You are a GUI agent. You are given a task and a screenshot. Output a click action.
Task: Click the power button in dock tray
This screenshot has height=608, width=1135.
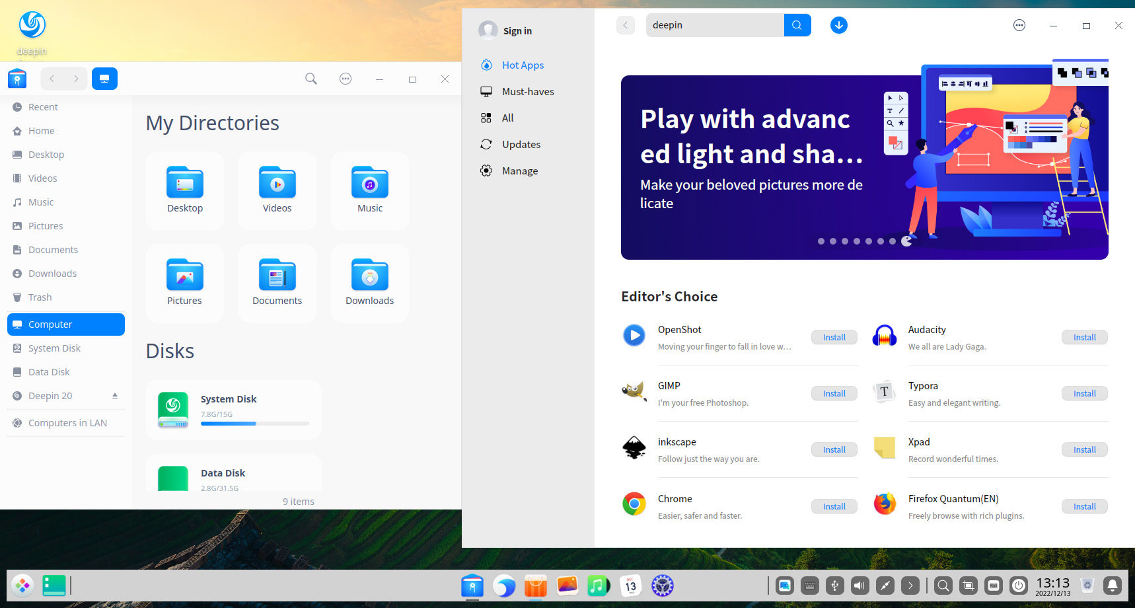click(1019, 586)
